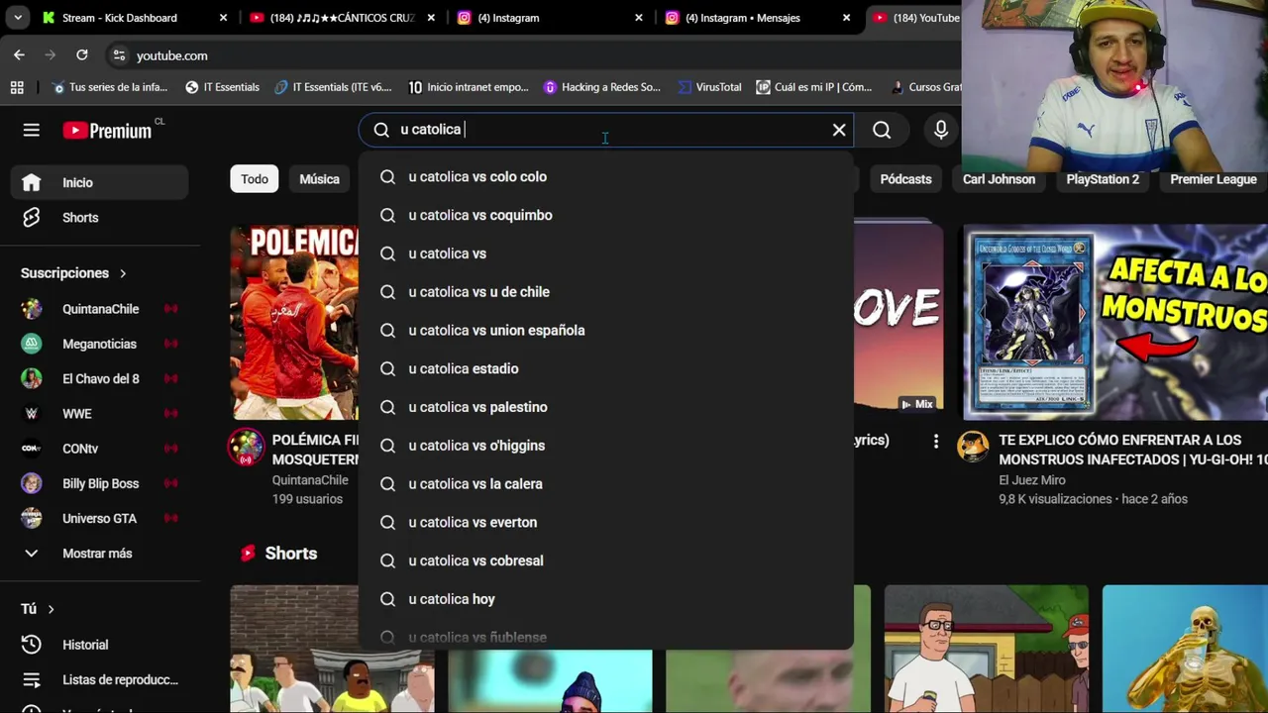Select suggestion 'u catolica vs la calera'

tap(605, 483)
